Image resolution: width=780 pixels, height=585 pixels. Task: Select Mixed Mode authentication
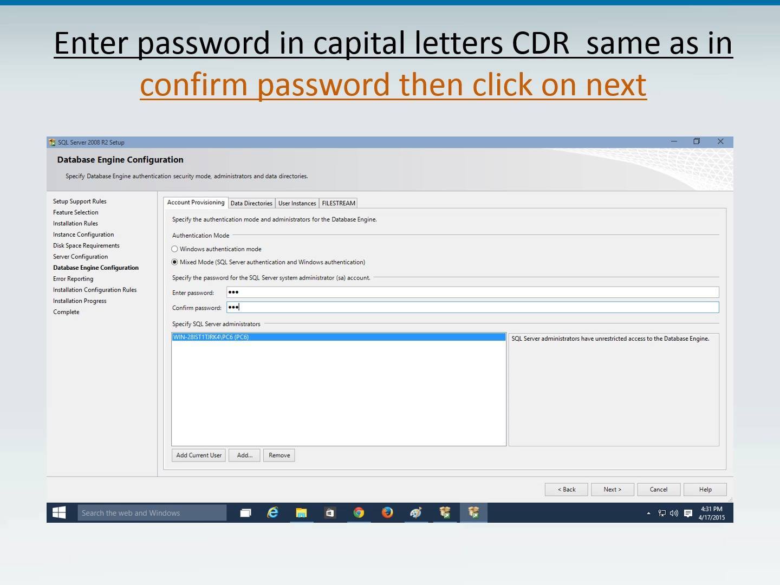tap(174, 262)
